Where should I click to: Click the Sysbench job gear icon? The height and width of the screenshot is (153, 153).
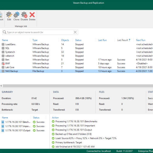[3, 52]
